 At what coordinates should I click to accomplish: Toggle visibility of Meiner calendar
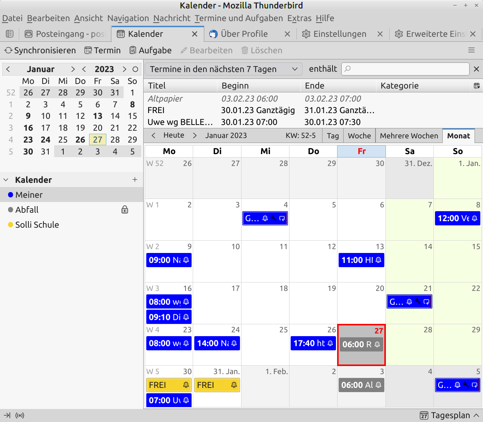pos(11,195)
